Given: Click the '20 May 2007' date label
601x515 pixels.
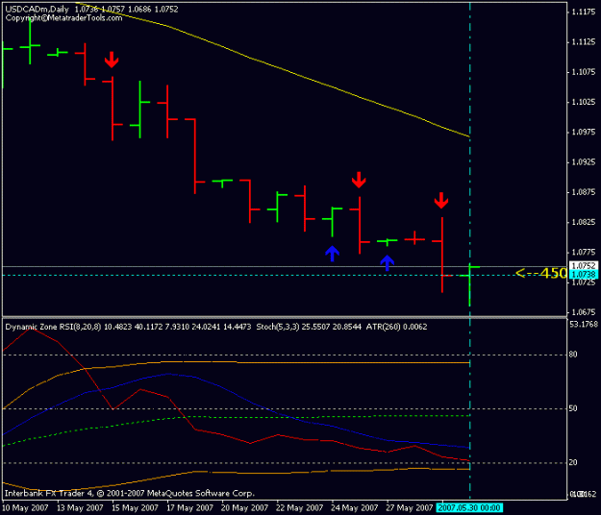Looking at the screenshot, I should [x=244, y=508].
